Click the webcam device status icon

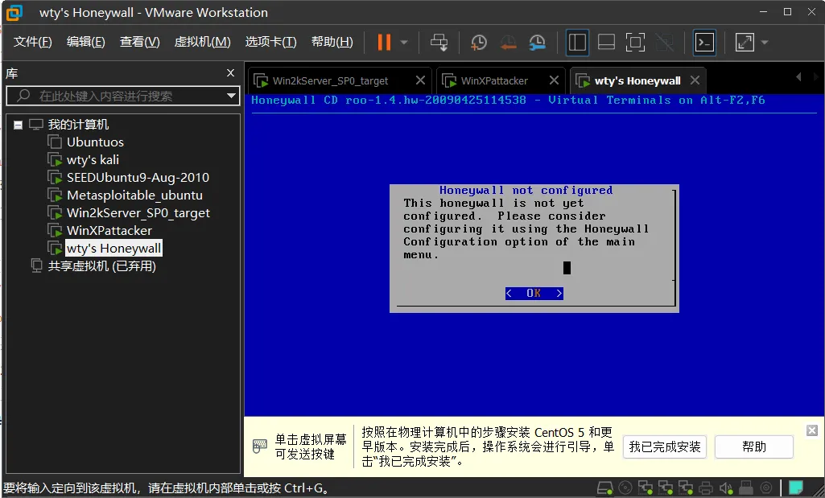pyautogui.click(x=766, y=488)
